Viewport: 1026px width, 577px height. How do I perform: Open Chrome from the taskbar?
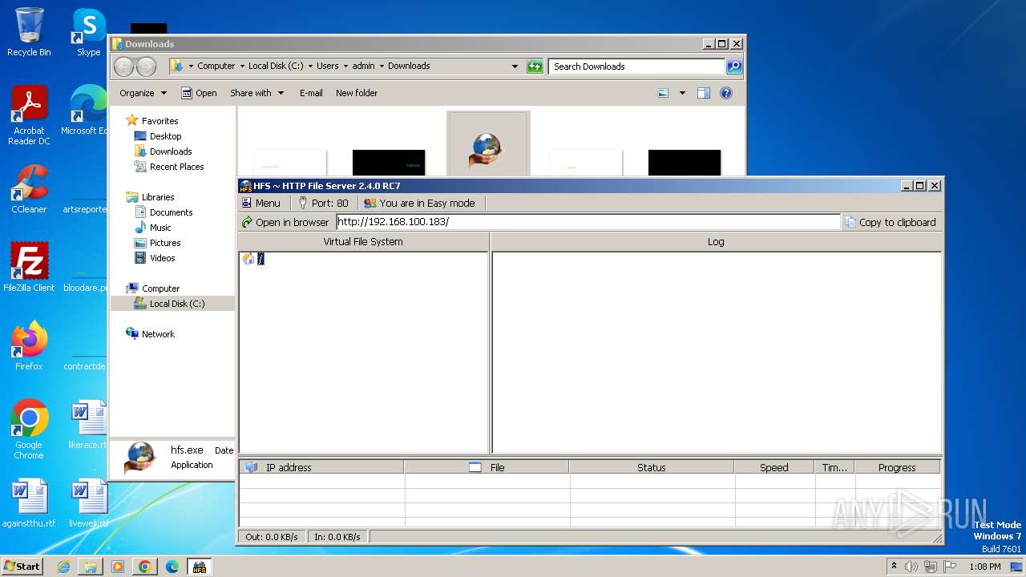145,567
